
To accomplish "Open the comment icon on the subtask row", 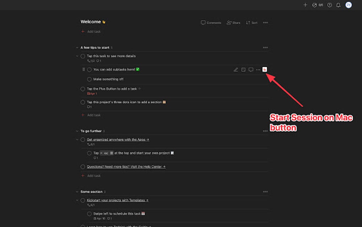I will [x=251, y=69].
